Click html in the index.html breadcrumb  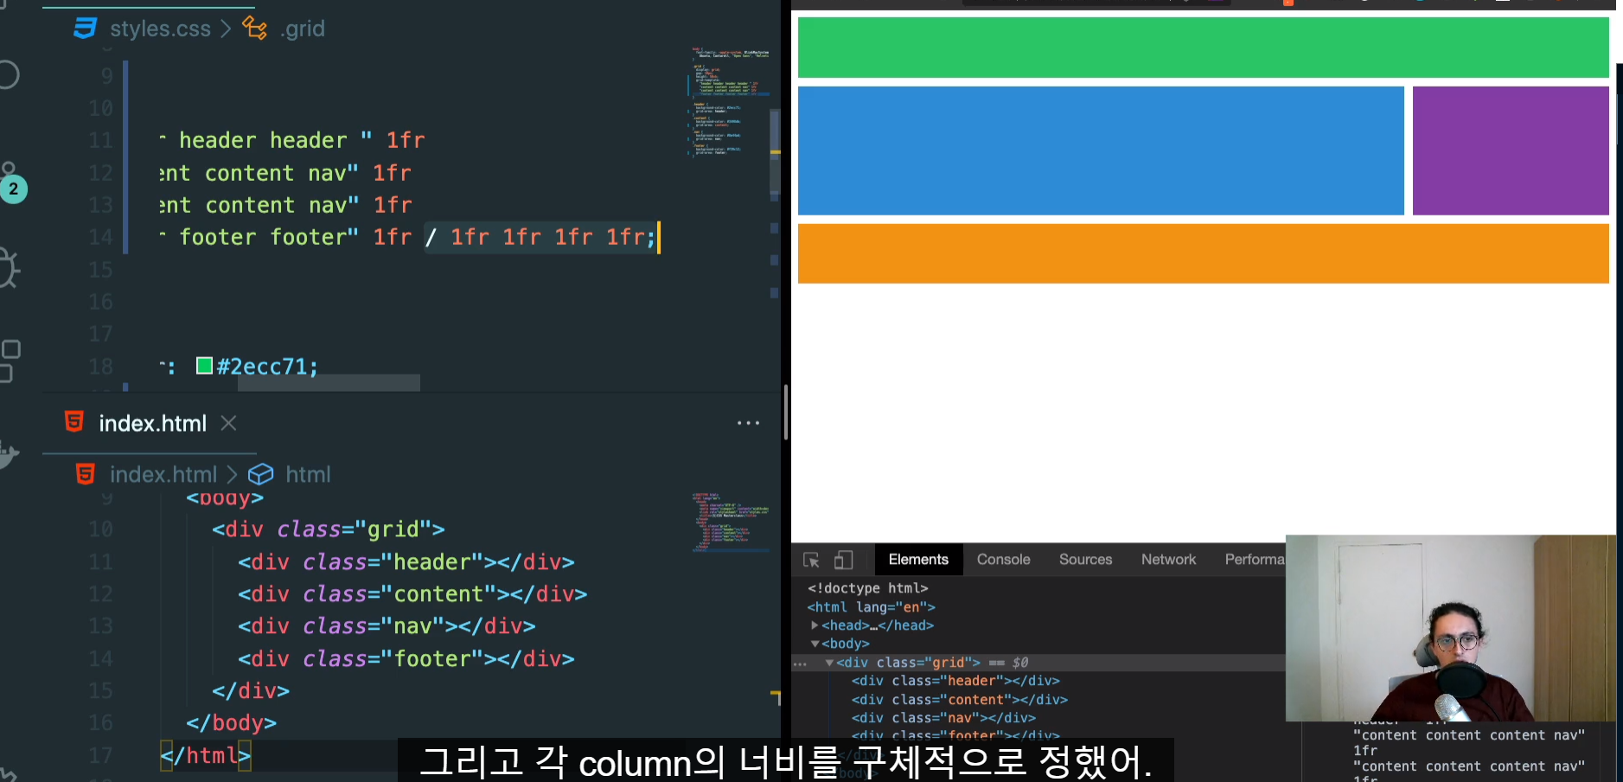click(308, 474)
